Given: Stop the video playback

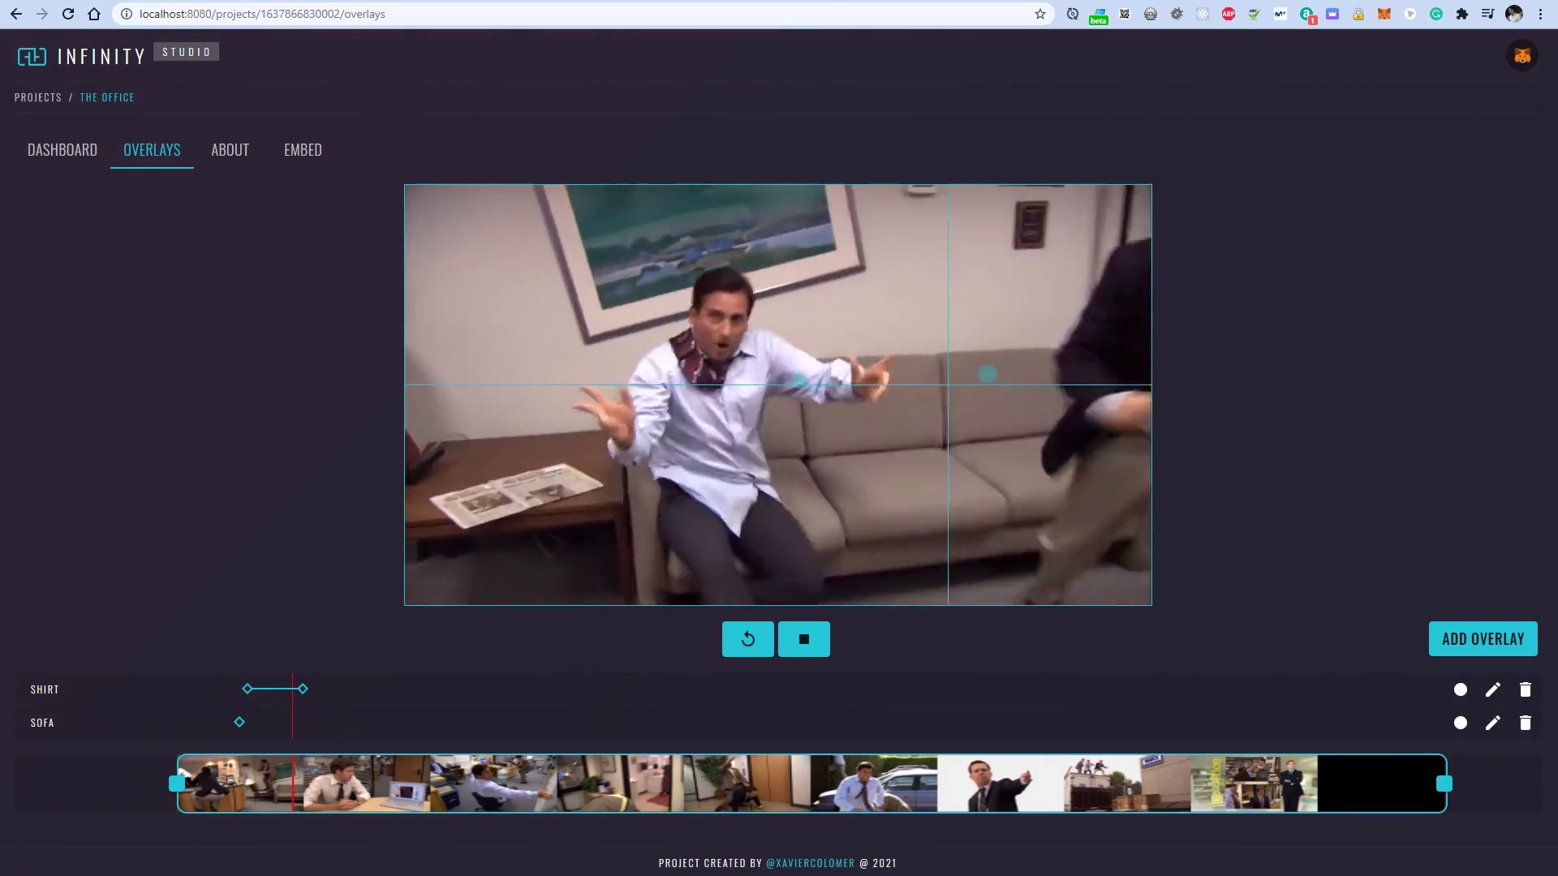Looking at the screenshot, I should (x=803, y=639).
